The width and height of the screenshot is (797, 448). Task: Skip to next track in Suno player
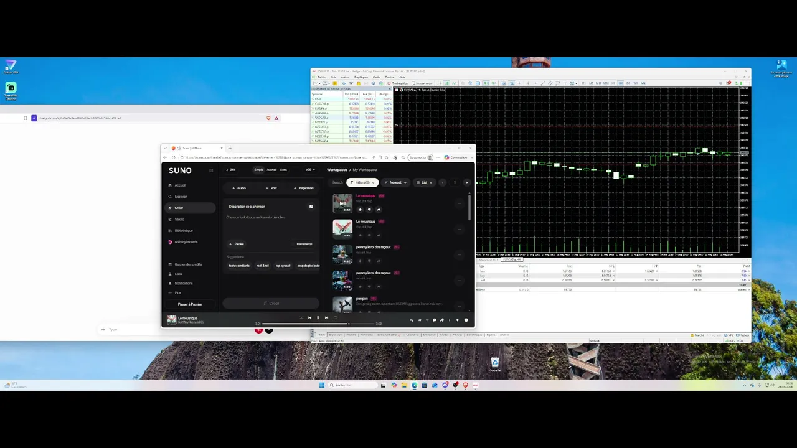point(326,318)
